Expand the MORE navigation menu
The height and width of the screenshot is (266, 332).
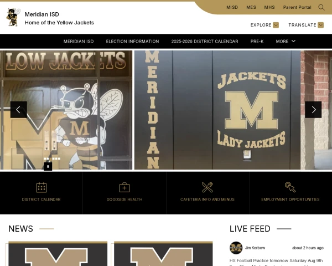pos(286,42)
